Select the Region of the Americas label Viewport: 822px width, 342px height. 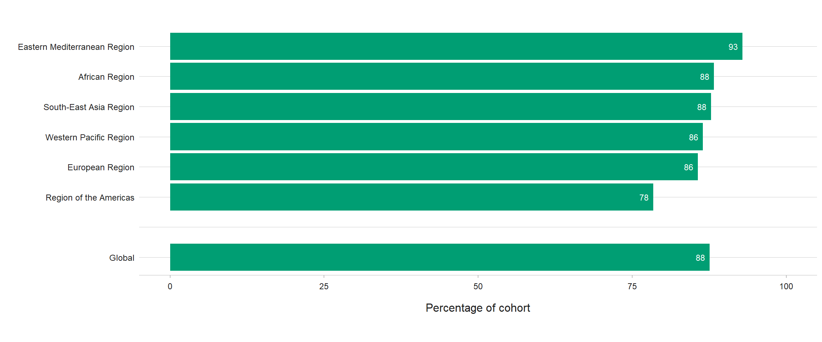click(90, 198)
